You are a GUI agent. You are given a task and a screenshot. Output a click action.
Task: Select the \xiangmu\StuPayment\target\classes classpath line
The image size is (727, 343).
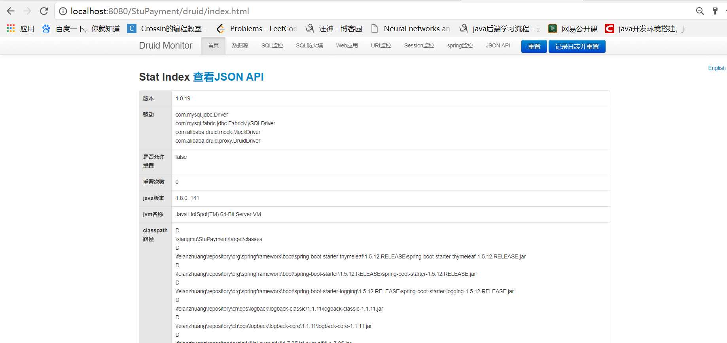tap(219, 239)
